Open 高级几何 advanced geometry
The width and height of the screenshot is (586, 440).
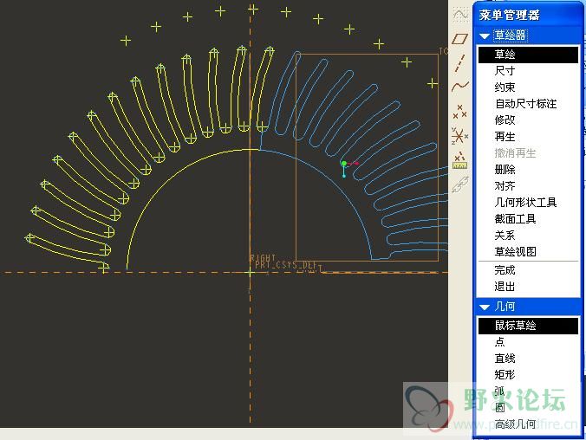pos(528,424)
